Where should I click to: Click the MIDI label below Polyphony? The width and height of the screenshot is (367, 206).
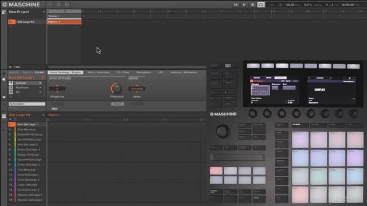click(54, 109)
